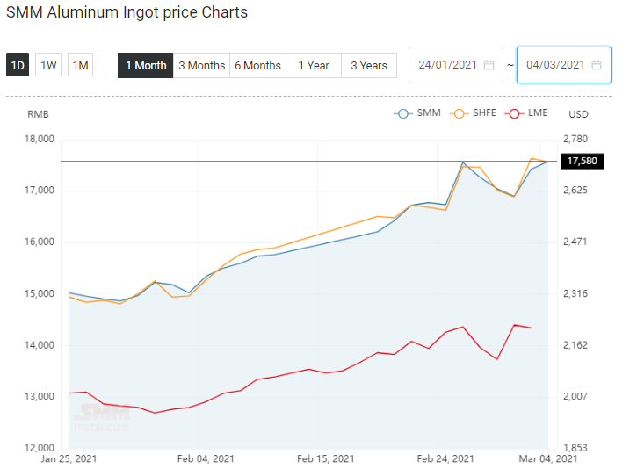Click the RMB axis unit label
The width and height of the screenshot is (637, 469).
38,114
